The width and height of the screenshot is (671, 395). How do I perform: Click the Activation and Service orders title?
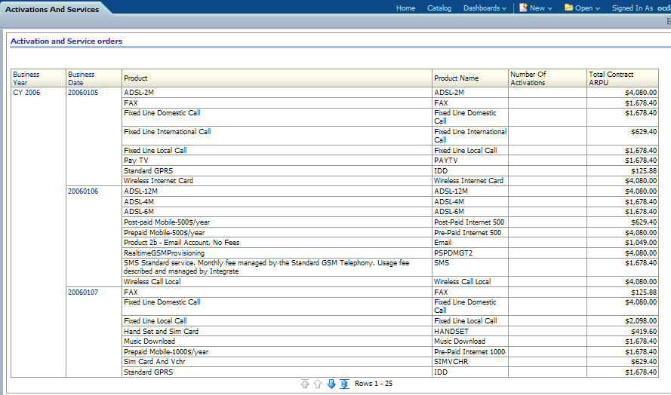click(66, 41)
